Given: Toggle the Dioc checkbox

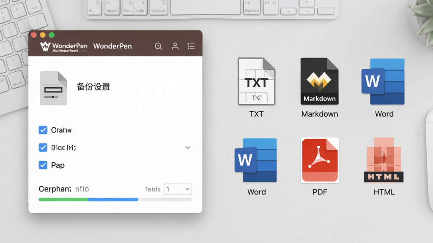Looking at the screenshot, I should tap(43, 147).
